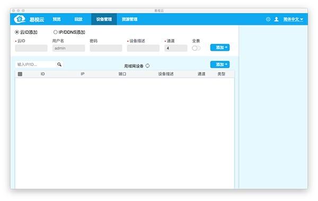This screenshot has height=201, width=318.
Task: Check the select-all box in table header
Action: [20, 74]
